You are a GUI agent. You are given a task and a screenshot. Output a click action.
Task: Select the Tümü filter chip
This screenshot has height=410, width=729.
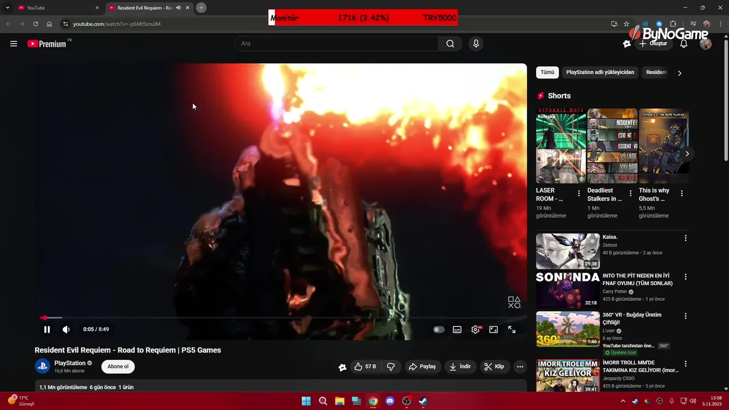pyautogui.click(x=547, y=72)
